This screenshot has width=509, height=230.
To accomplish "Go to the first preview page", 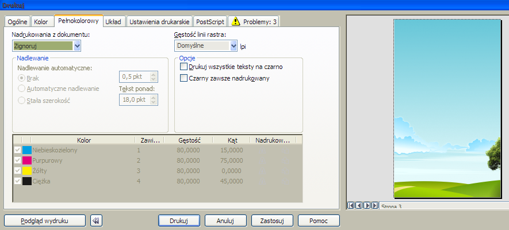I will [x=351, y=205].
